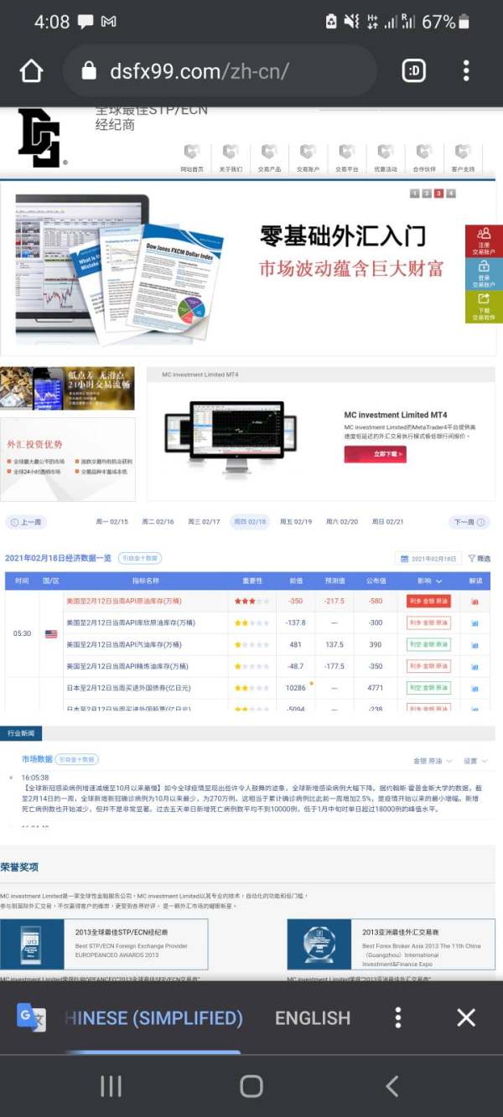Screen dimensions: 503x1117
Task: Open chart icon for API汽油库存 row
Action: pos(475,644)
